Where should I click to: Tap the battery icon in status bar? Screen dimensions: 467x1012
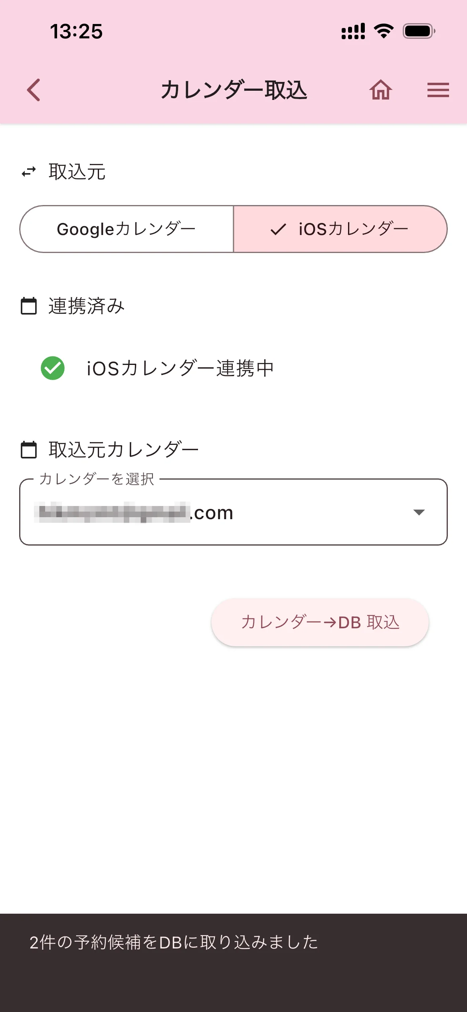[x=418, y=31]
